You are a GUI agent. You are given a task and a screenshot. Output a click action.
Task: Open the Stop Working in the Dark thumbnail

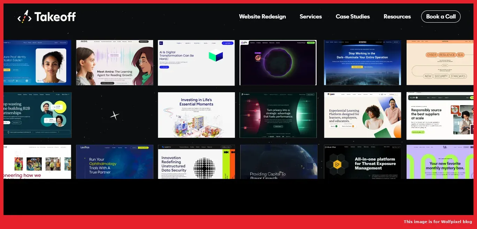click(x=363, y=63)
